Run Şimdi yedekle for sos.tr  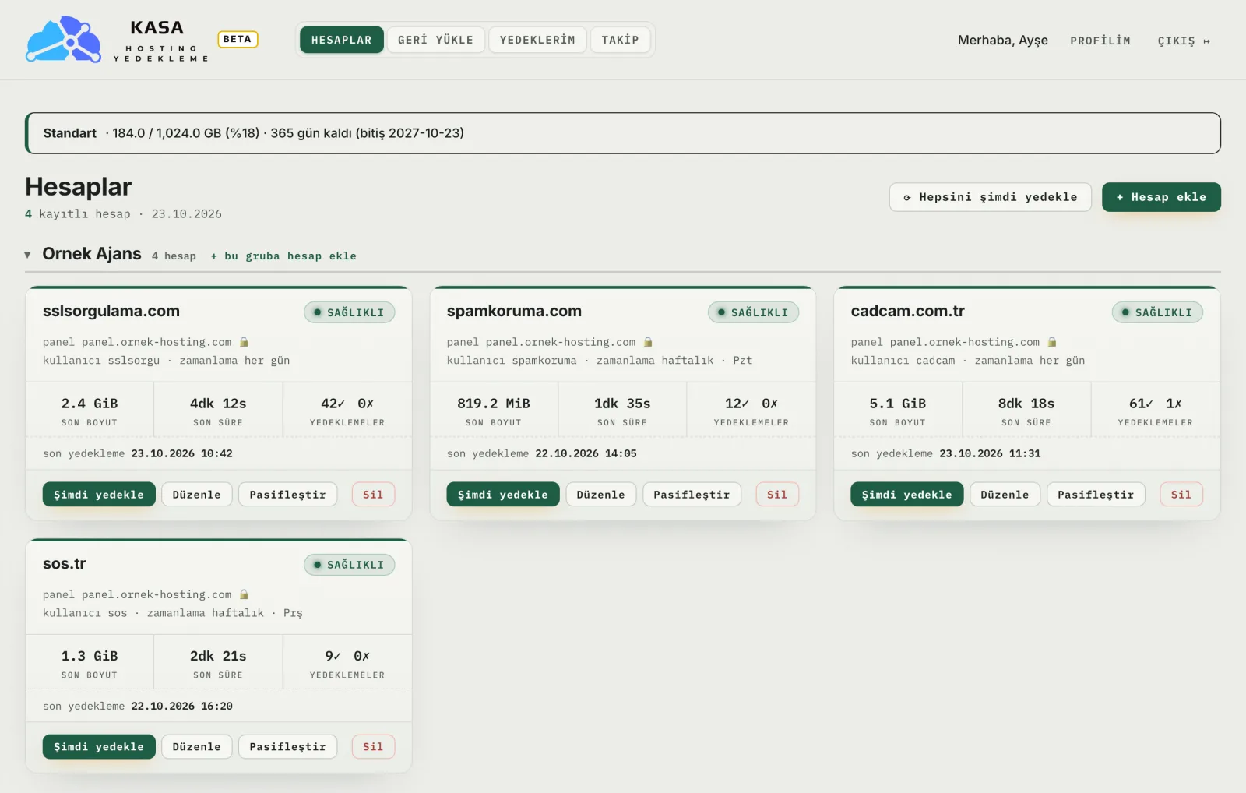tap(99, 747)
